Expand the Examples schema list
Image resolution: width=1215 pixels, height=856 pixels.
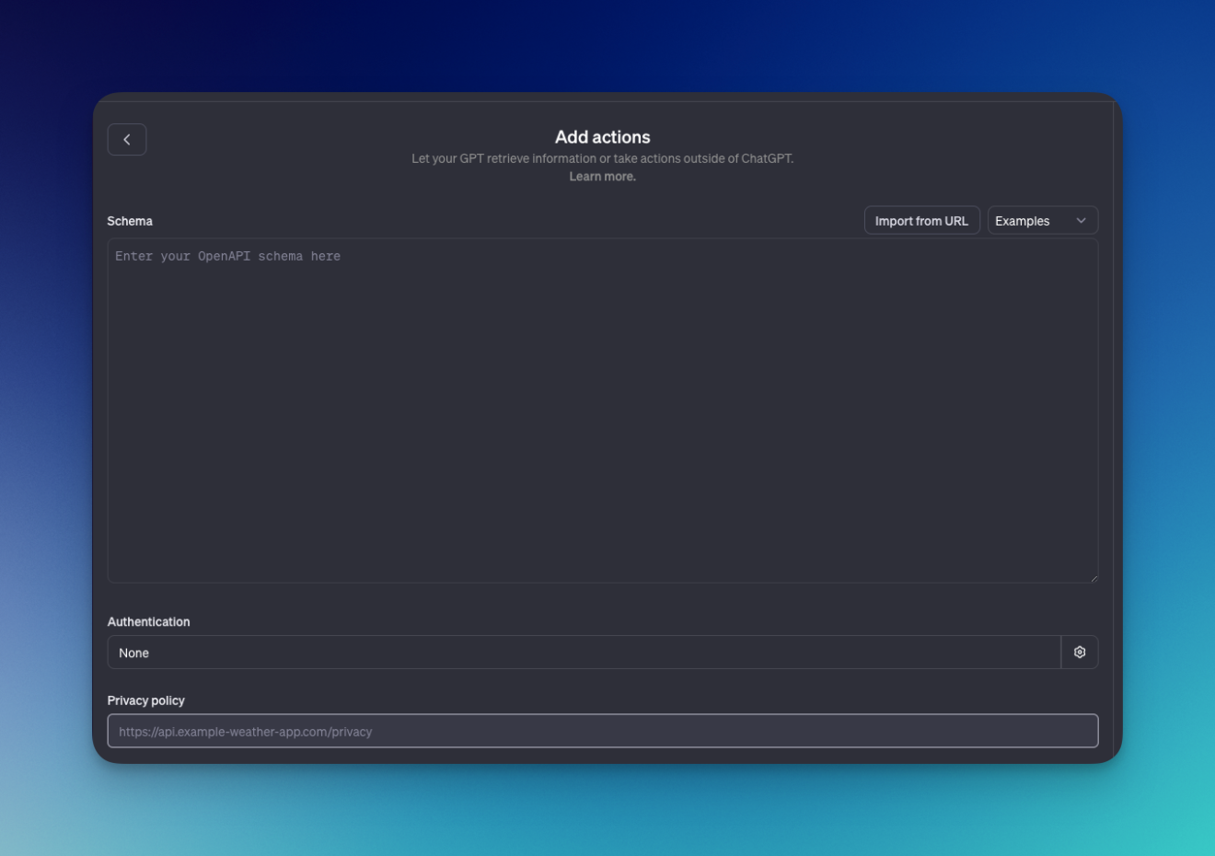1042,220
